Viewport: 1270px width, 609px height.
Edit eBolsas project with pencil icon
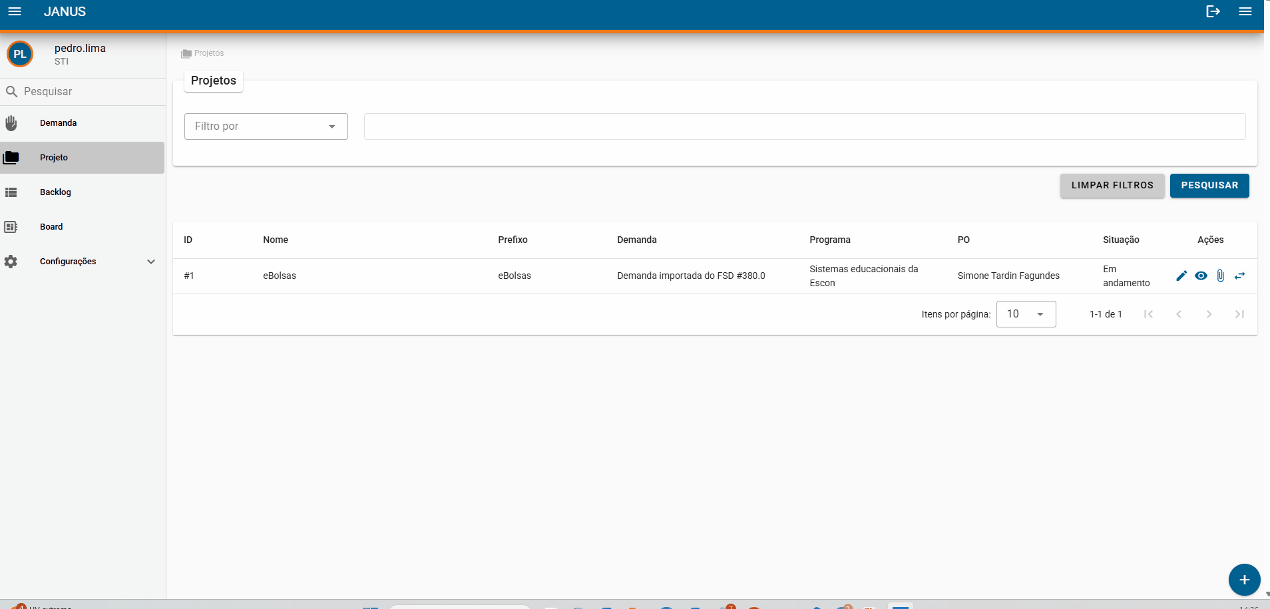(x=1181, y=276)
